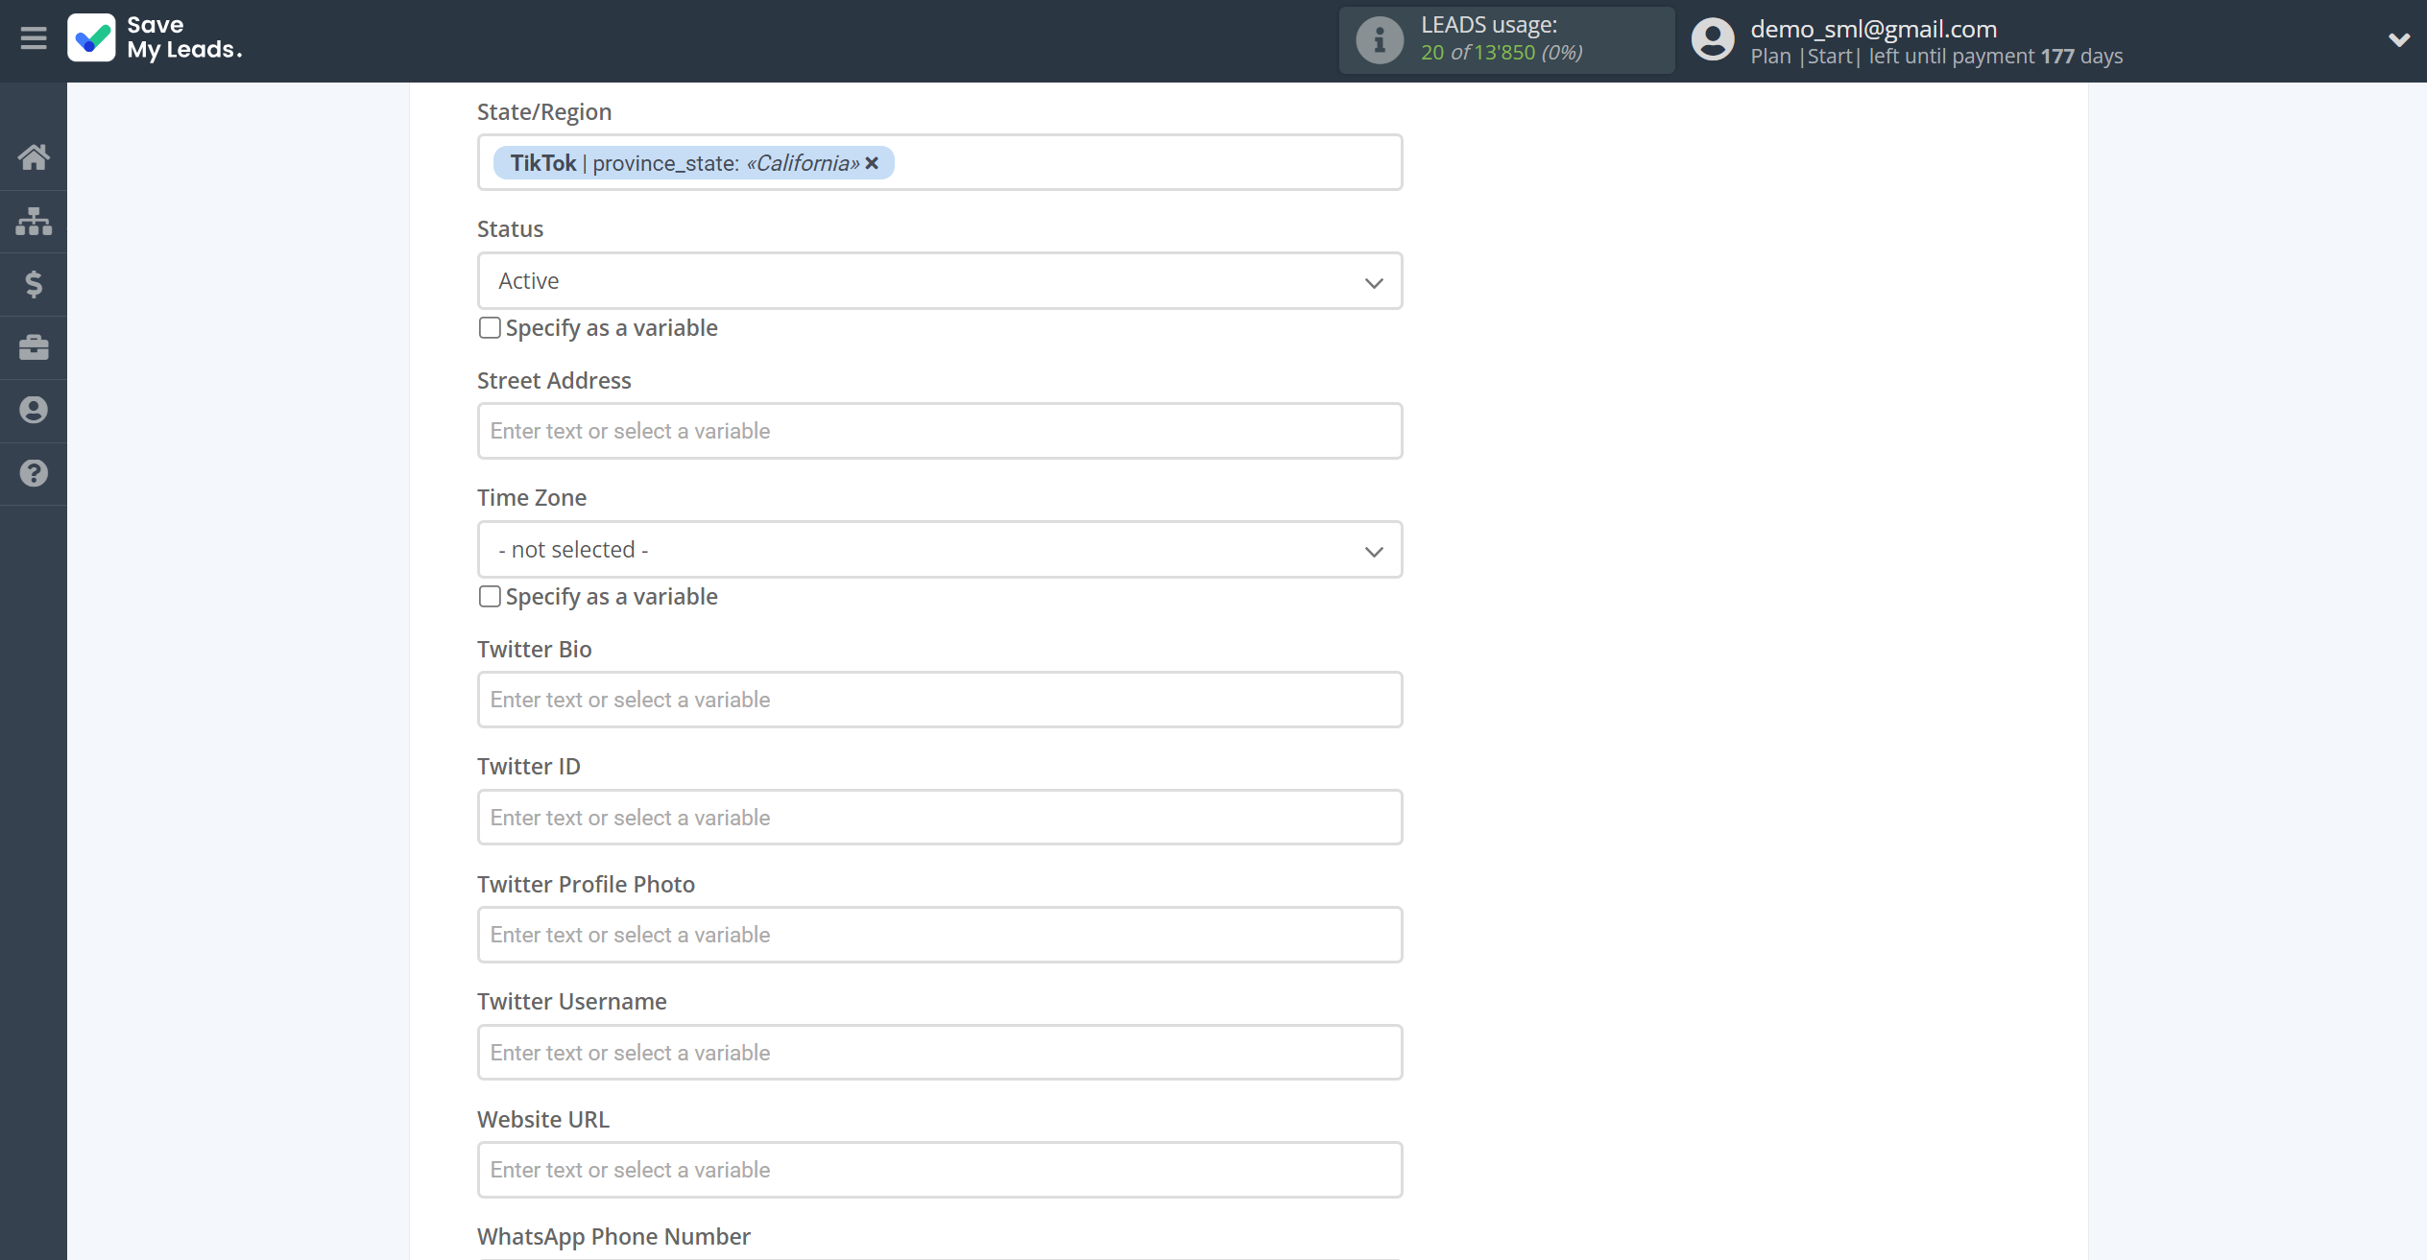Open the user profile sidebar icon
2427x1260 pixels.
34,411
